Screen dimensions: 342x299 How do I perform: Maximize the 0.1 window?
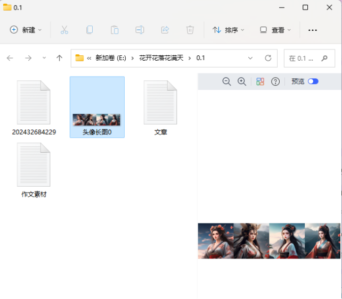(305, 7)
